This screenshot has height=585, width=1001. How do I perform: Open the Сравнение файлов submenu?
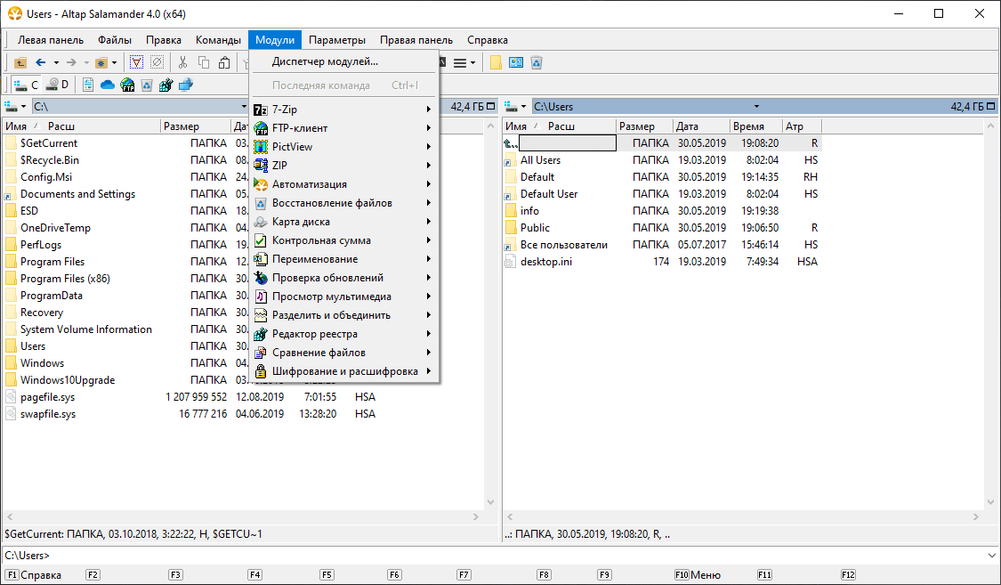[344, 352]
